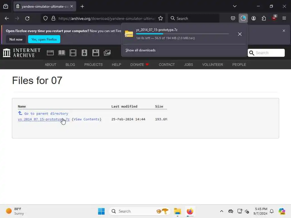291x218 pixels.
Task: Open Internet Archive web section icon
Action: pos(50,53)
